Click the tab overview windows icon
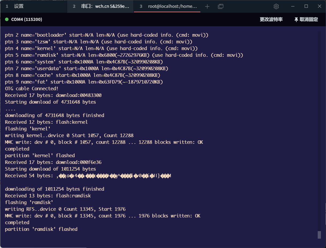 tap(221, 6)
